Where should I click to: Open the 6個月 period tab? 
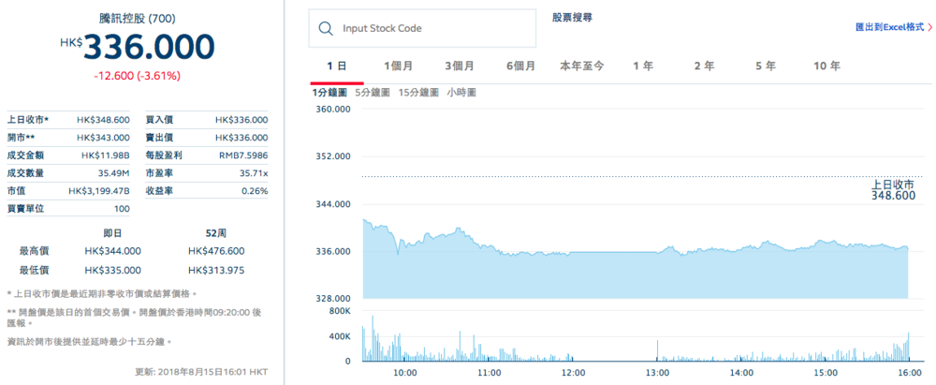(520, 67)
